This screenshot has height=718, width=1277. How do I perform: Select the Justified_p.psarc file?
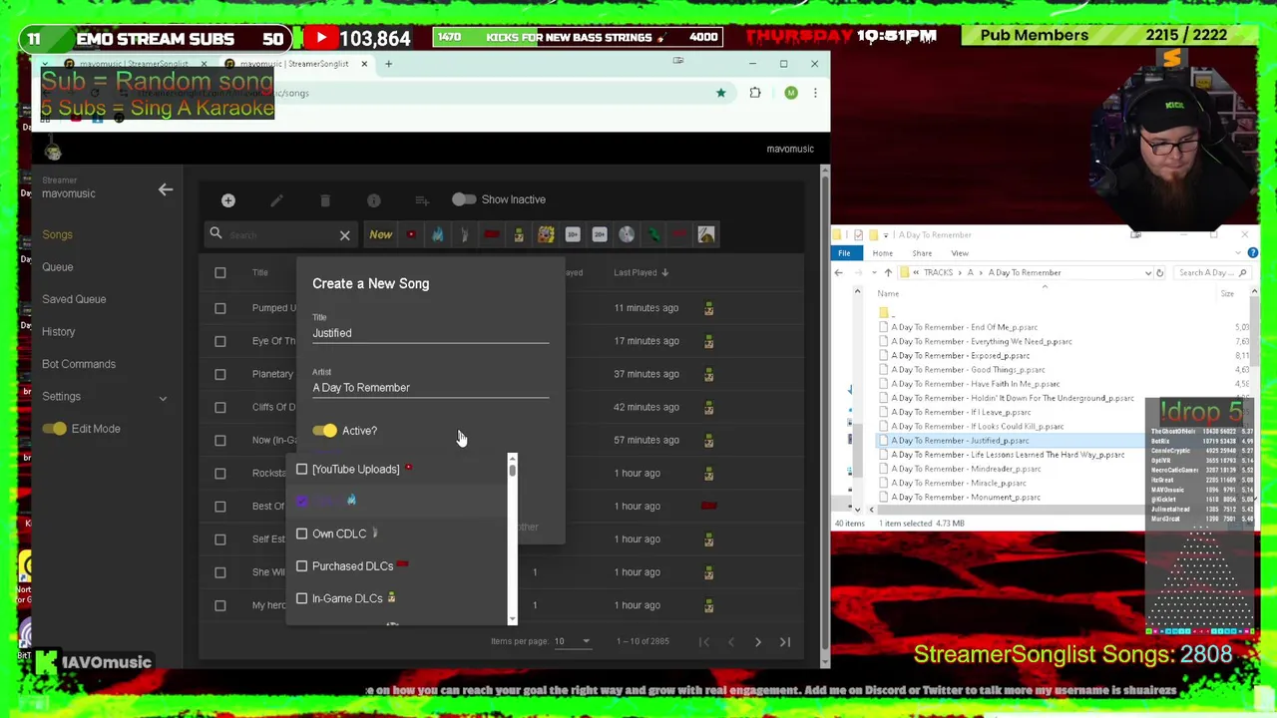960,441
